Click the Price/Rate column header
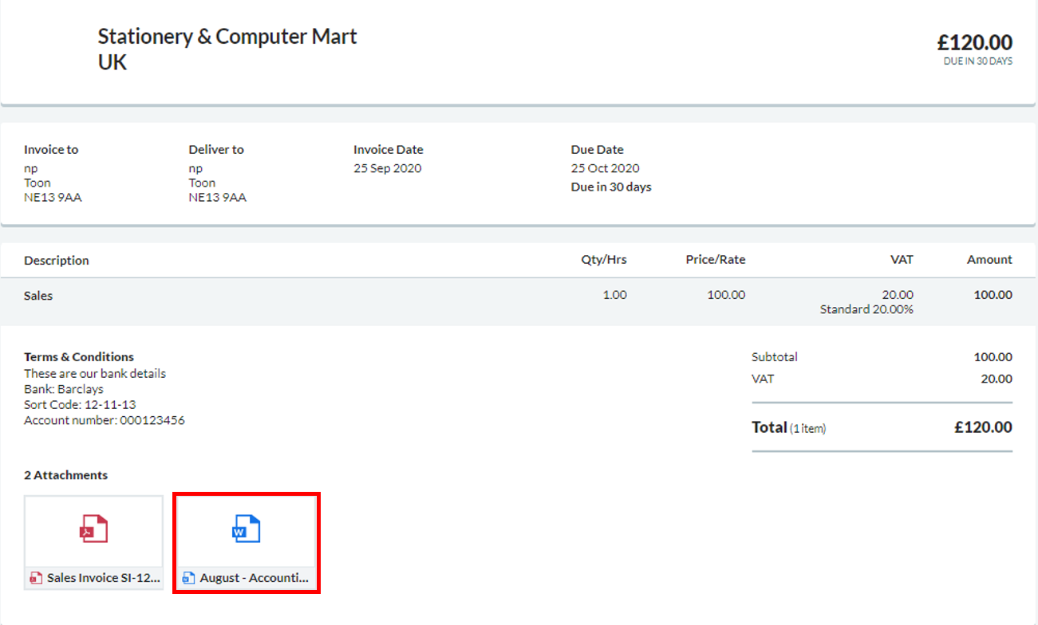Image resolution: width=1038 pixels, height=625 pixels. pos(715,260)
